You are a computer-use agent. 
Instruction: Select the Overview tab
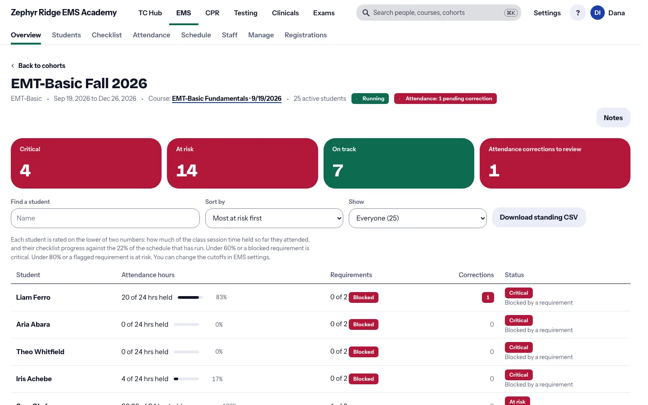point(26,35)
